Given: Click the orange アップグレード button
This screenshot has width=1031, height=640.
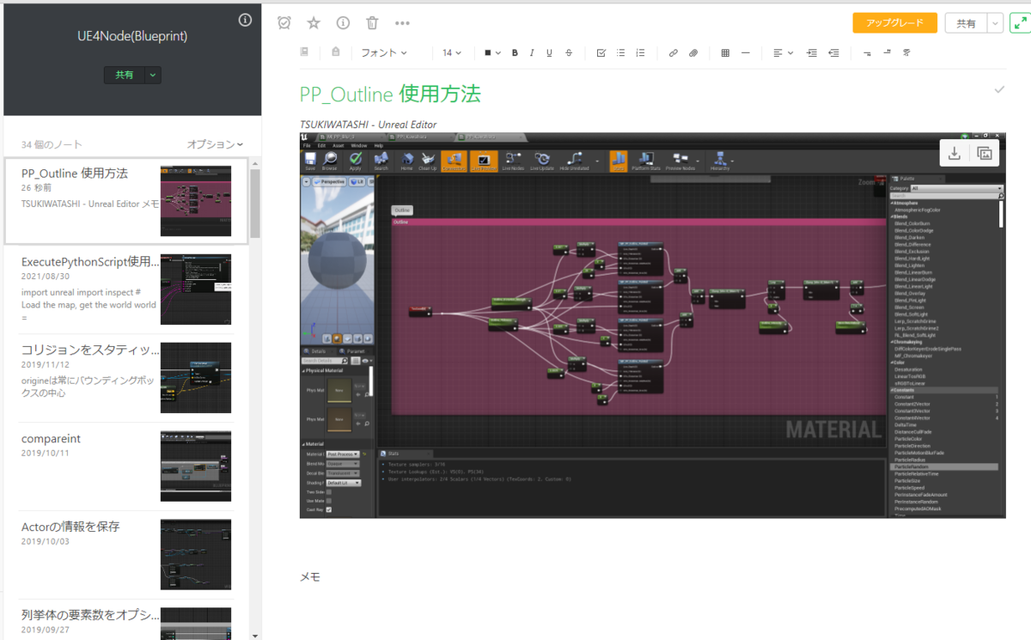Looking at the screenshot, I should (x=894, y=23).
